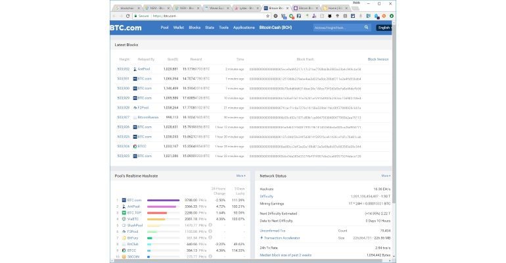
Task: Open the Pool menu item
Action: 164,28
